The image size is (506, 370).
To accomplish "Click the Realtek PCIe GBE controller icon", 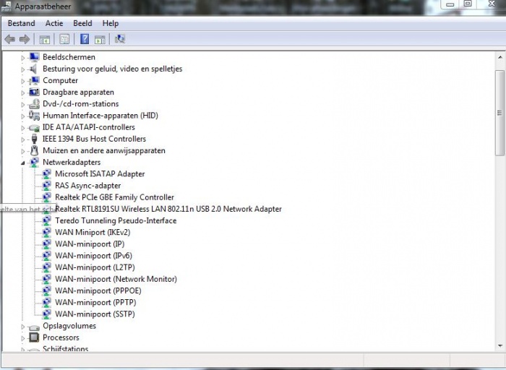I will (46, 197).
